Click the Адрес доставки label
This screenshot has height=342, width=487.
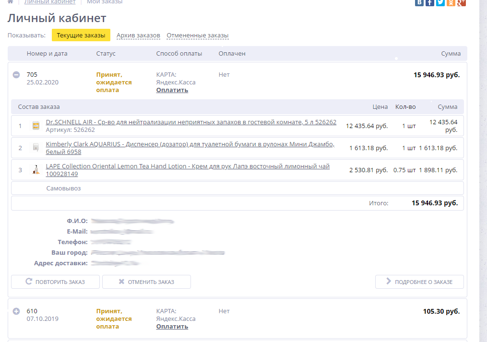tap(61, 263)
